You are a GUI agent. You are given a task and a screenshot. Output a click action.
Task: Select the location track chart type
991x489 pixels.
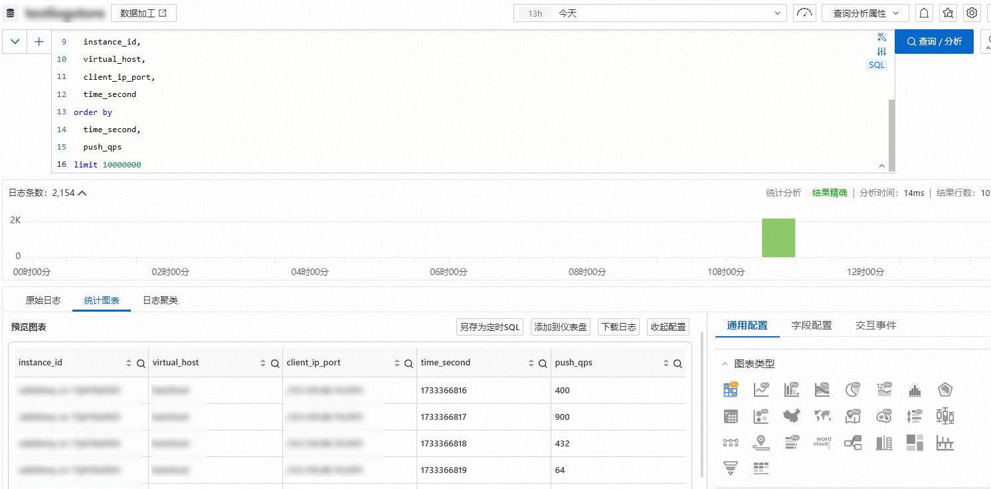761,442
